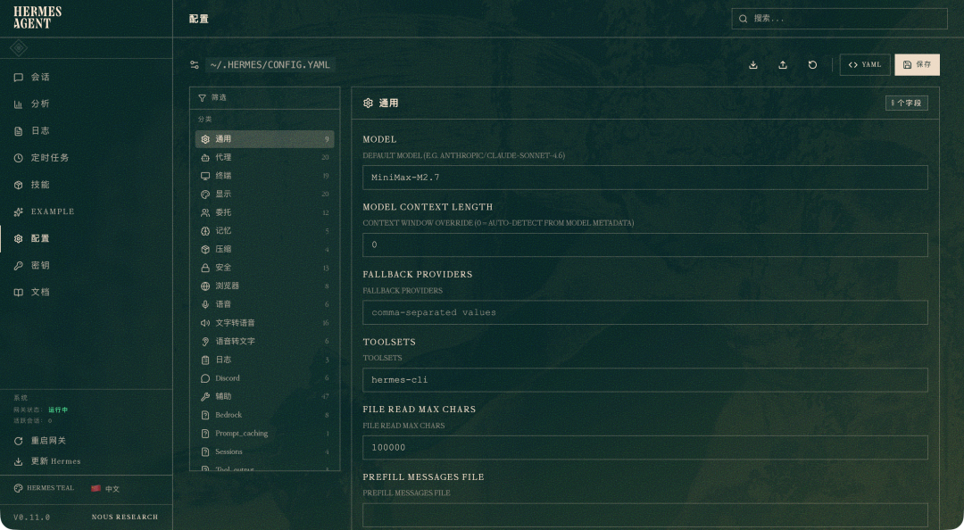Go to 日志 in left sidebar
Image resolution: width=964 pixels, height=530 pixels.
pos(86,131)
